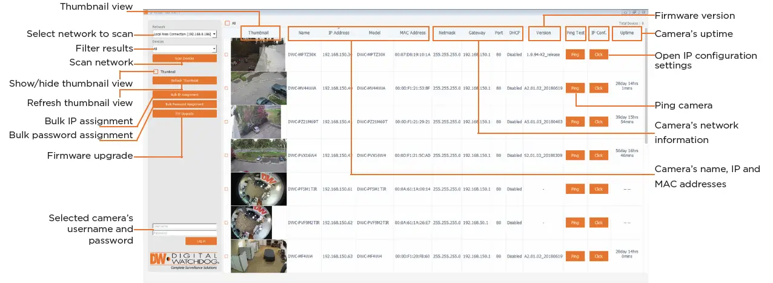Sort by the IP Address column header
The image size is (773, 283).
(x=339, y=33)
